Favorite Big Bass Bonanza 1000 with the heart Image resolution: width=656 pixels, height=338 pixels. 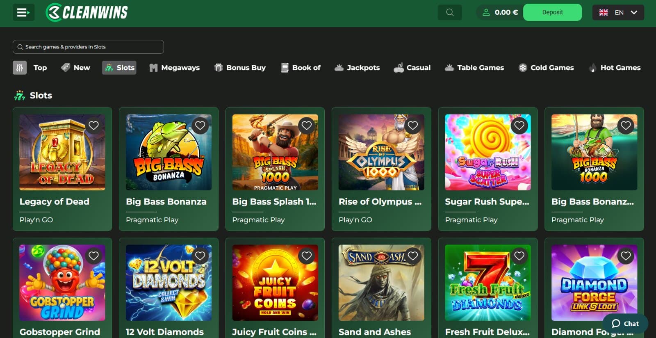pyautogui.click(x=626, y=126)
